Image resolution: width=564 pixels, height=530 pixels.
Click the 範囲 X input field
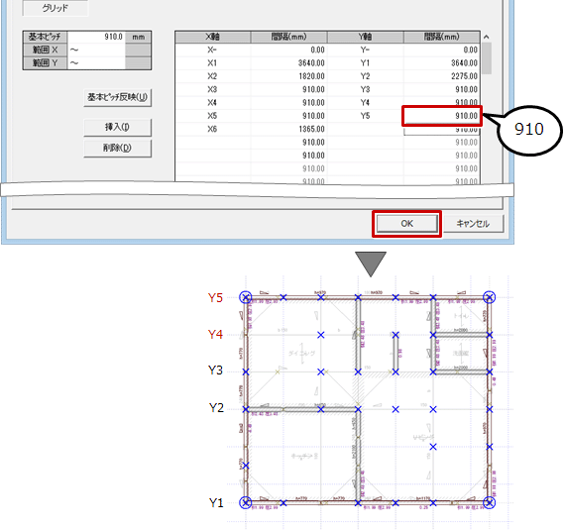click(x=96, y=50)
